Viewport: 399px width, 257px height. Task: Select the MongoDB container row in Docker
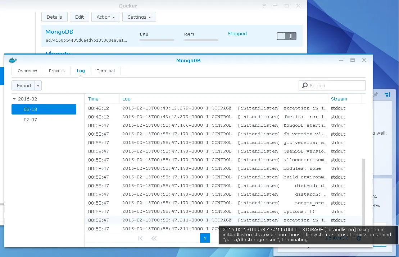pos(172,36)
